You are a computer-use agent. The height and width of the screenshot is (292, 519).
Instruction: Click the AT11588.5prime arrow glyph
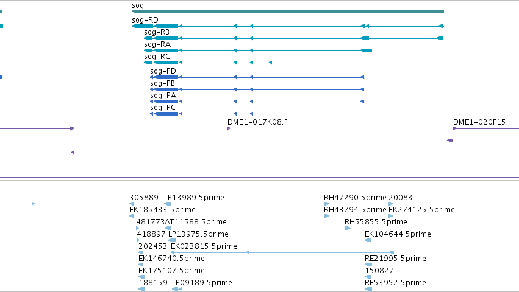(x=168, y=228)
